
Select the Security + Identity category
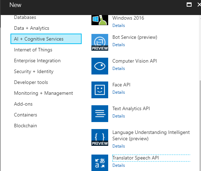point(34,71)
